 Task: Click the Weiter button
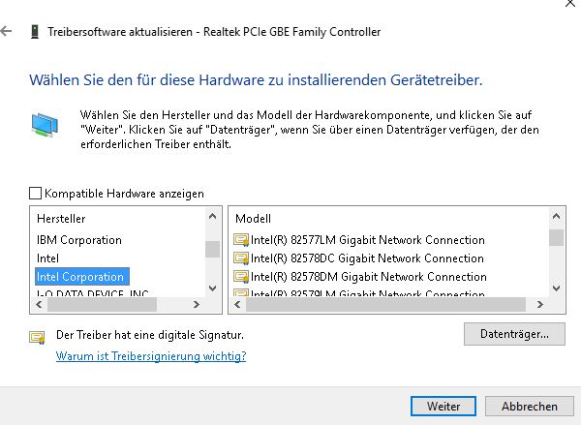pyautogui.click(x=443, y=406)
